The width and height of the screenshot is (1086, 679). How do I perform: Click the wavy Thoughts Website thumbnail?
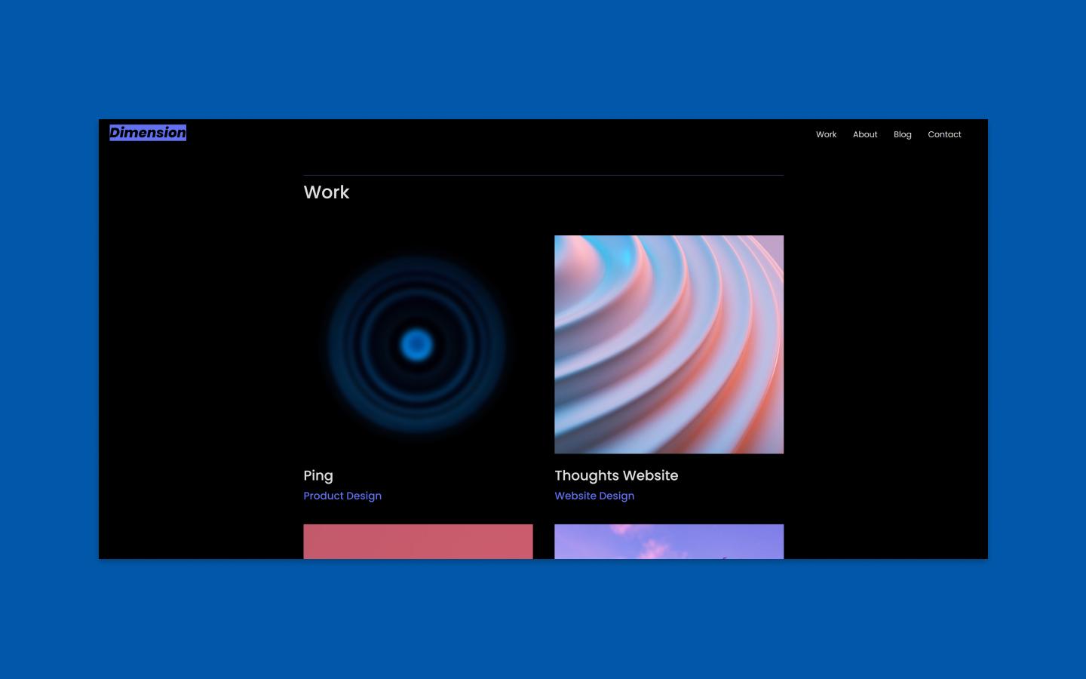[x=669, y=344]
